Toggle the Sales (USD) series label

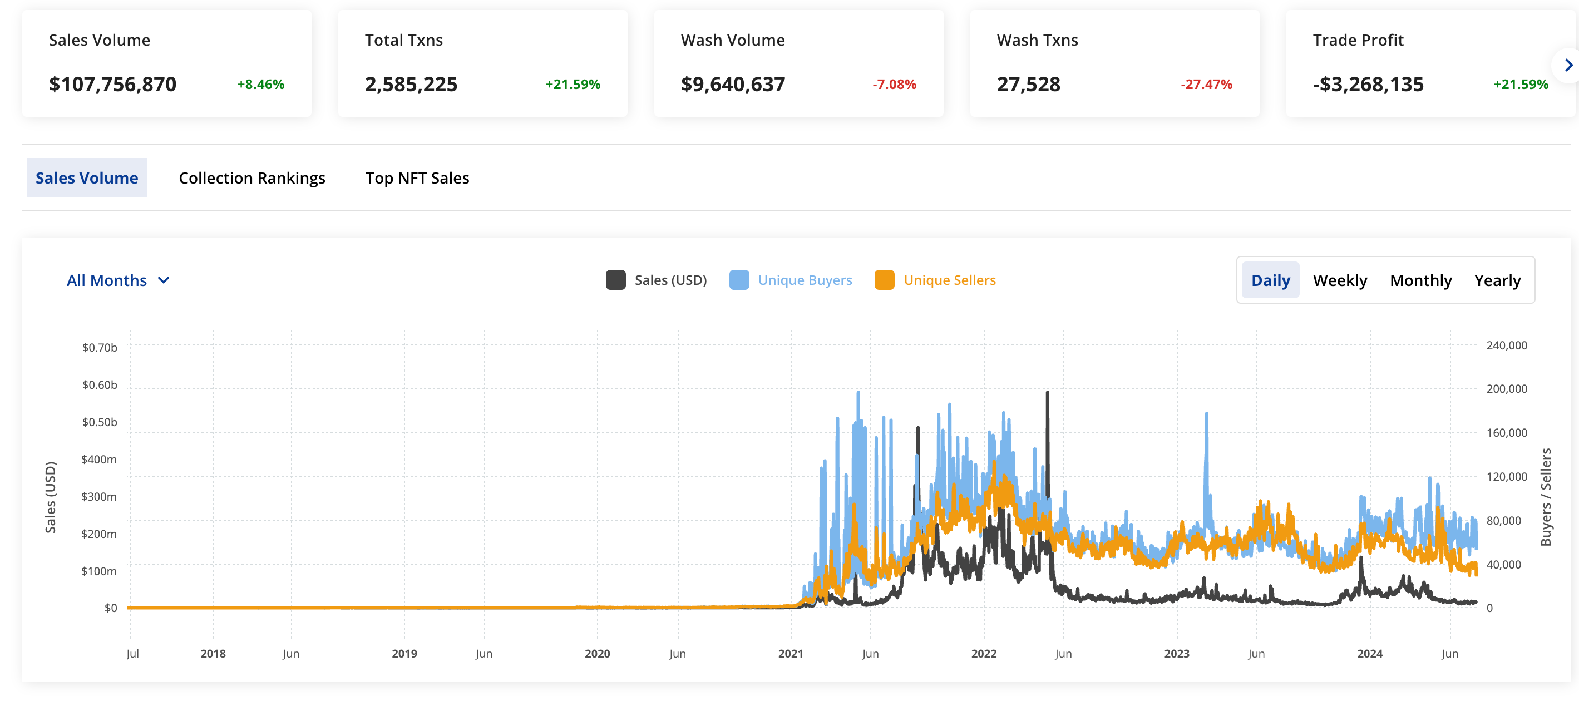pyautogui.click(x=670, y=280)
